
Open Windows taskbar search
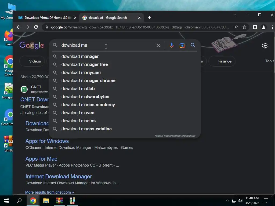(x=19, y=201)
